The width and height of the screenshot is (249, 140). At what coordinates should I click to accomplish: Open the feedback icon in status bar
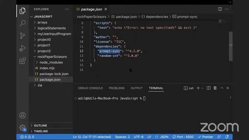219,137
